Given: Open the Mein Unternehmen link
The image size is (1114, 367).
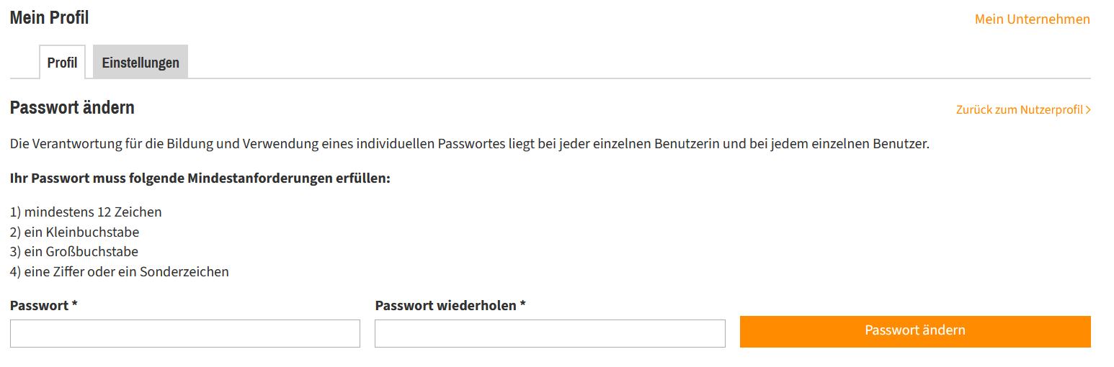Looking at the screenshot, I should (1032, 19).
